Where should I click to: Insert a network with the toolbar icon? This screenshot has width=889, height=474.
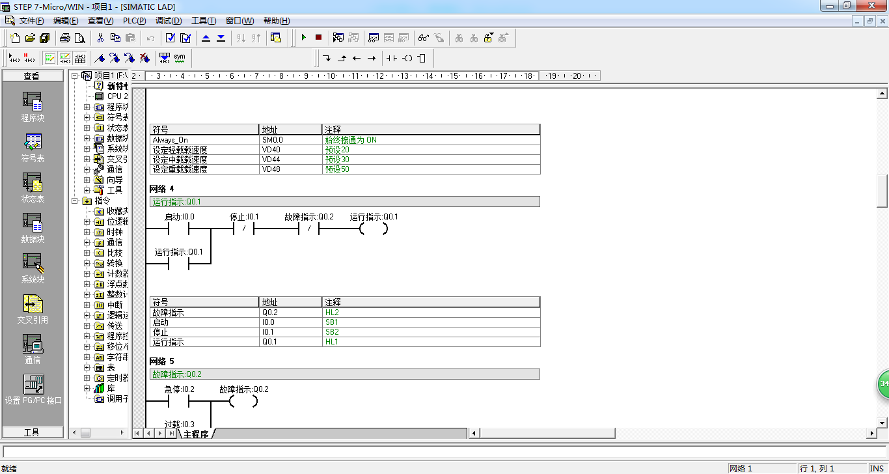tap(14, 59)
